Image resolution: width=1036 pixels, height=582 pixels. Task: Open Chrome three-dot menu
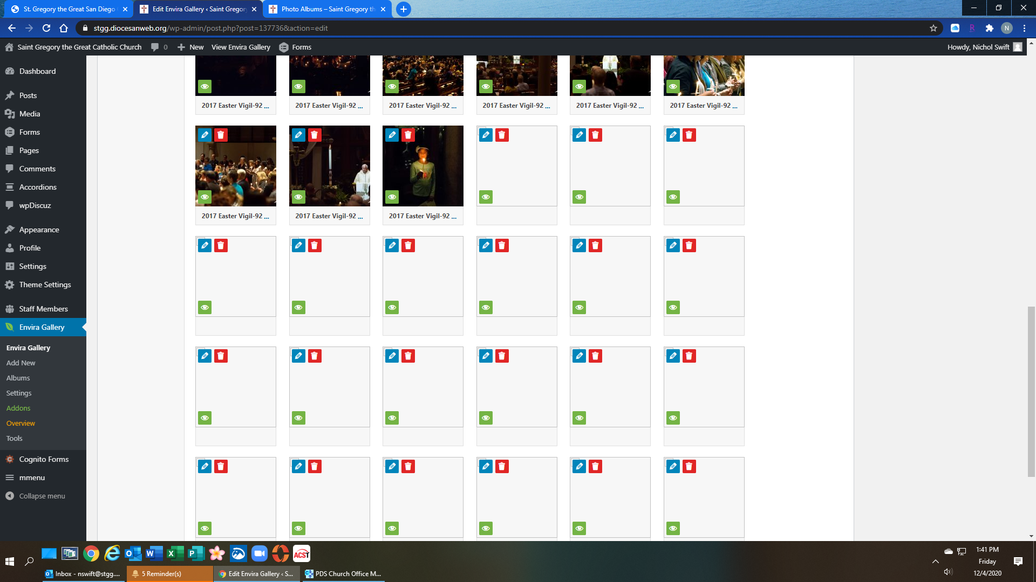coord(1024,28)
